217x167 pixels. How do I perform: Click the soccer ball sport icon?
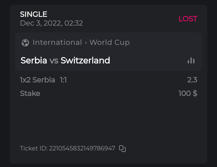25,43
